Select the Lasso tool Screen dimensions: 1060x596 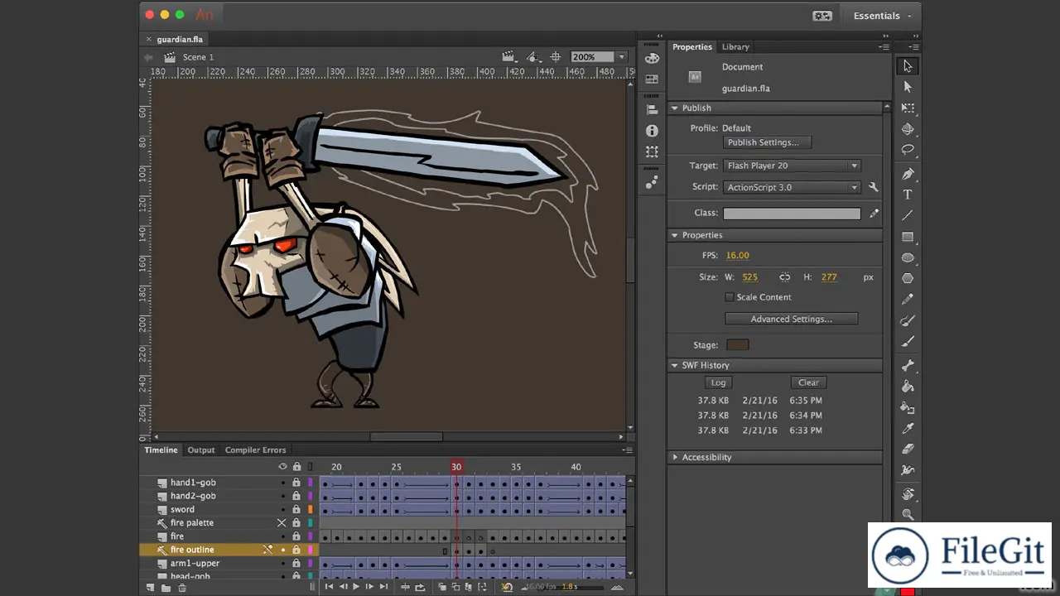click(x=908, y=151)
